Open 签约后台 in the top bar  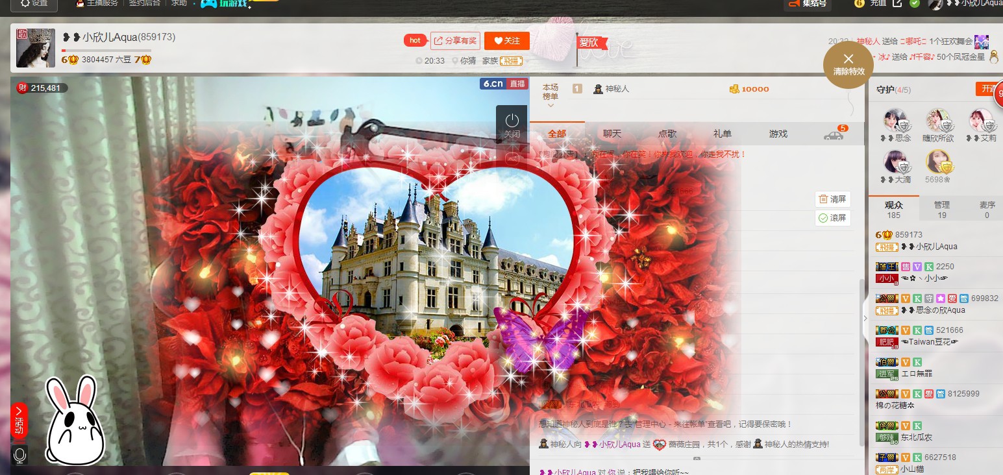(x=144, y=3)
